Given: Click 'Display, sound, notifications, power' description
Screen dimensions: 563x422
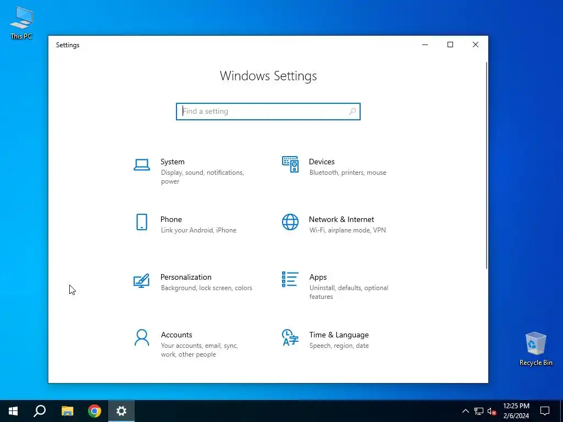Looking at the screenshot, I should click(202, 177).
